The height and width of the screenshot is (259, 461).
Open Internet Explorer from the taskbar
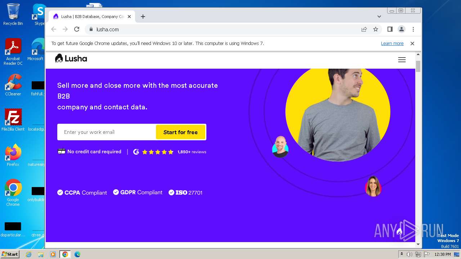point(29,254)
